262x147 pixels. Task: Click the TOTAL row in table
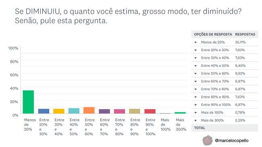pyautogui.click(x=225, y=128)
